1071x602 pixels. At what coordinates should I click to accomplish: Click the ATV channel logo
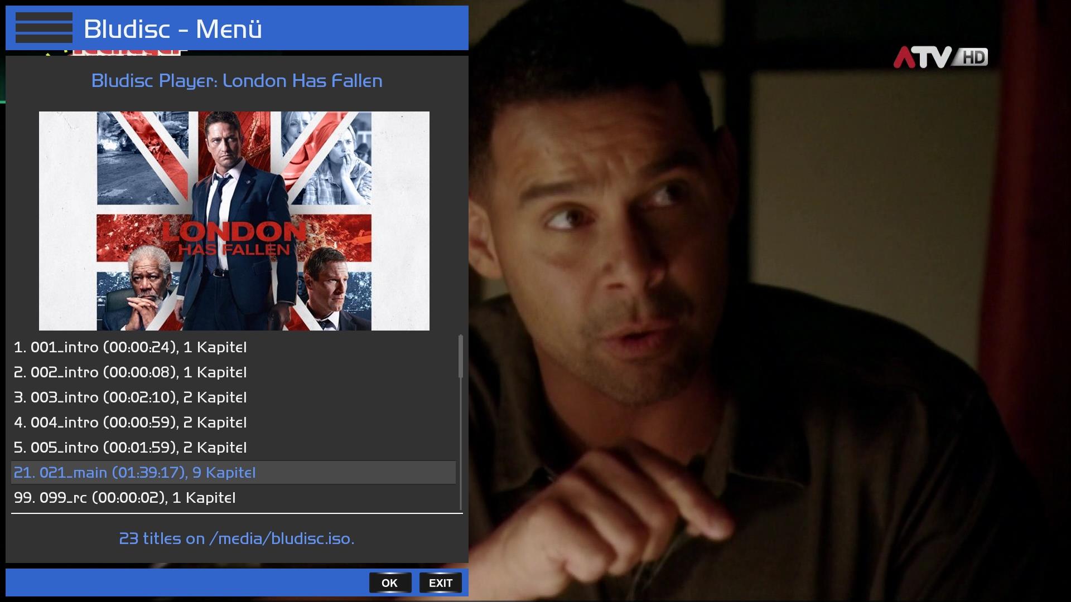coord(922,57)
